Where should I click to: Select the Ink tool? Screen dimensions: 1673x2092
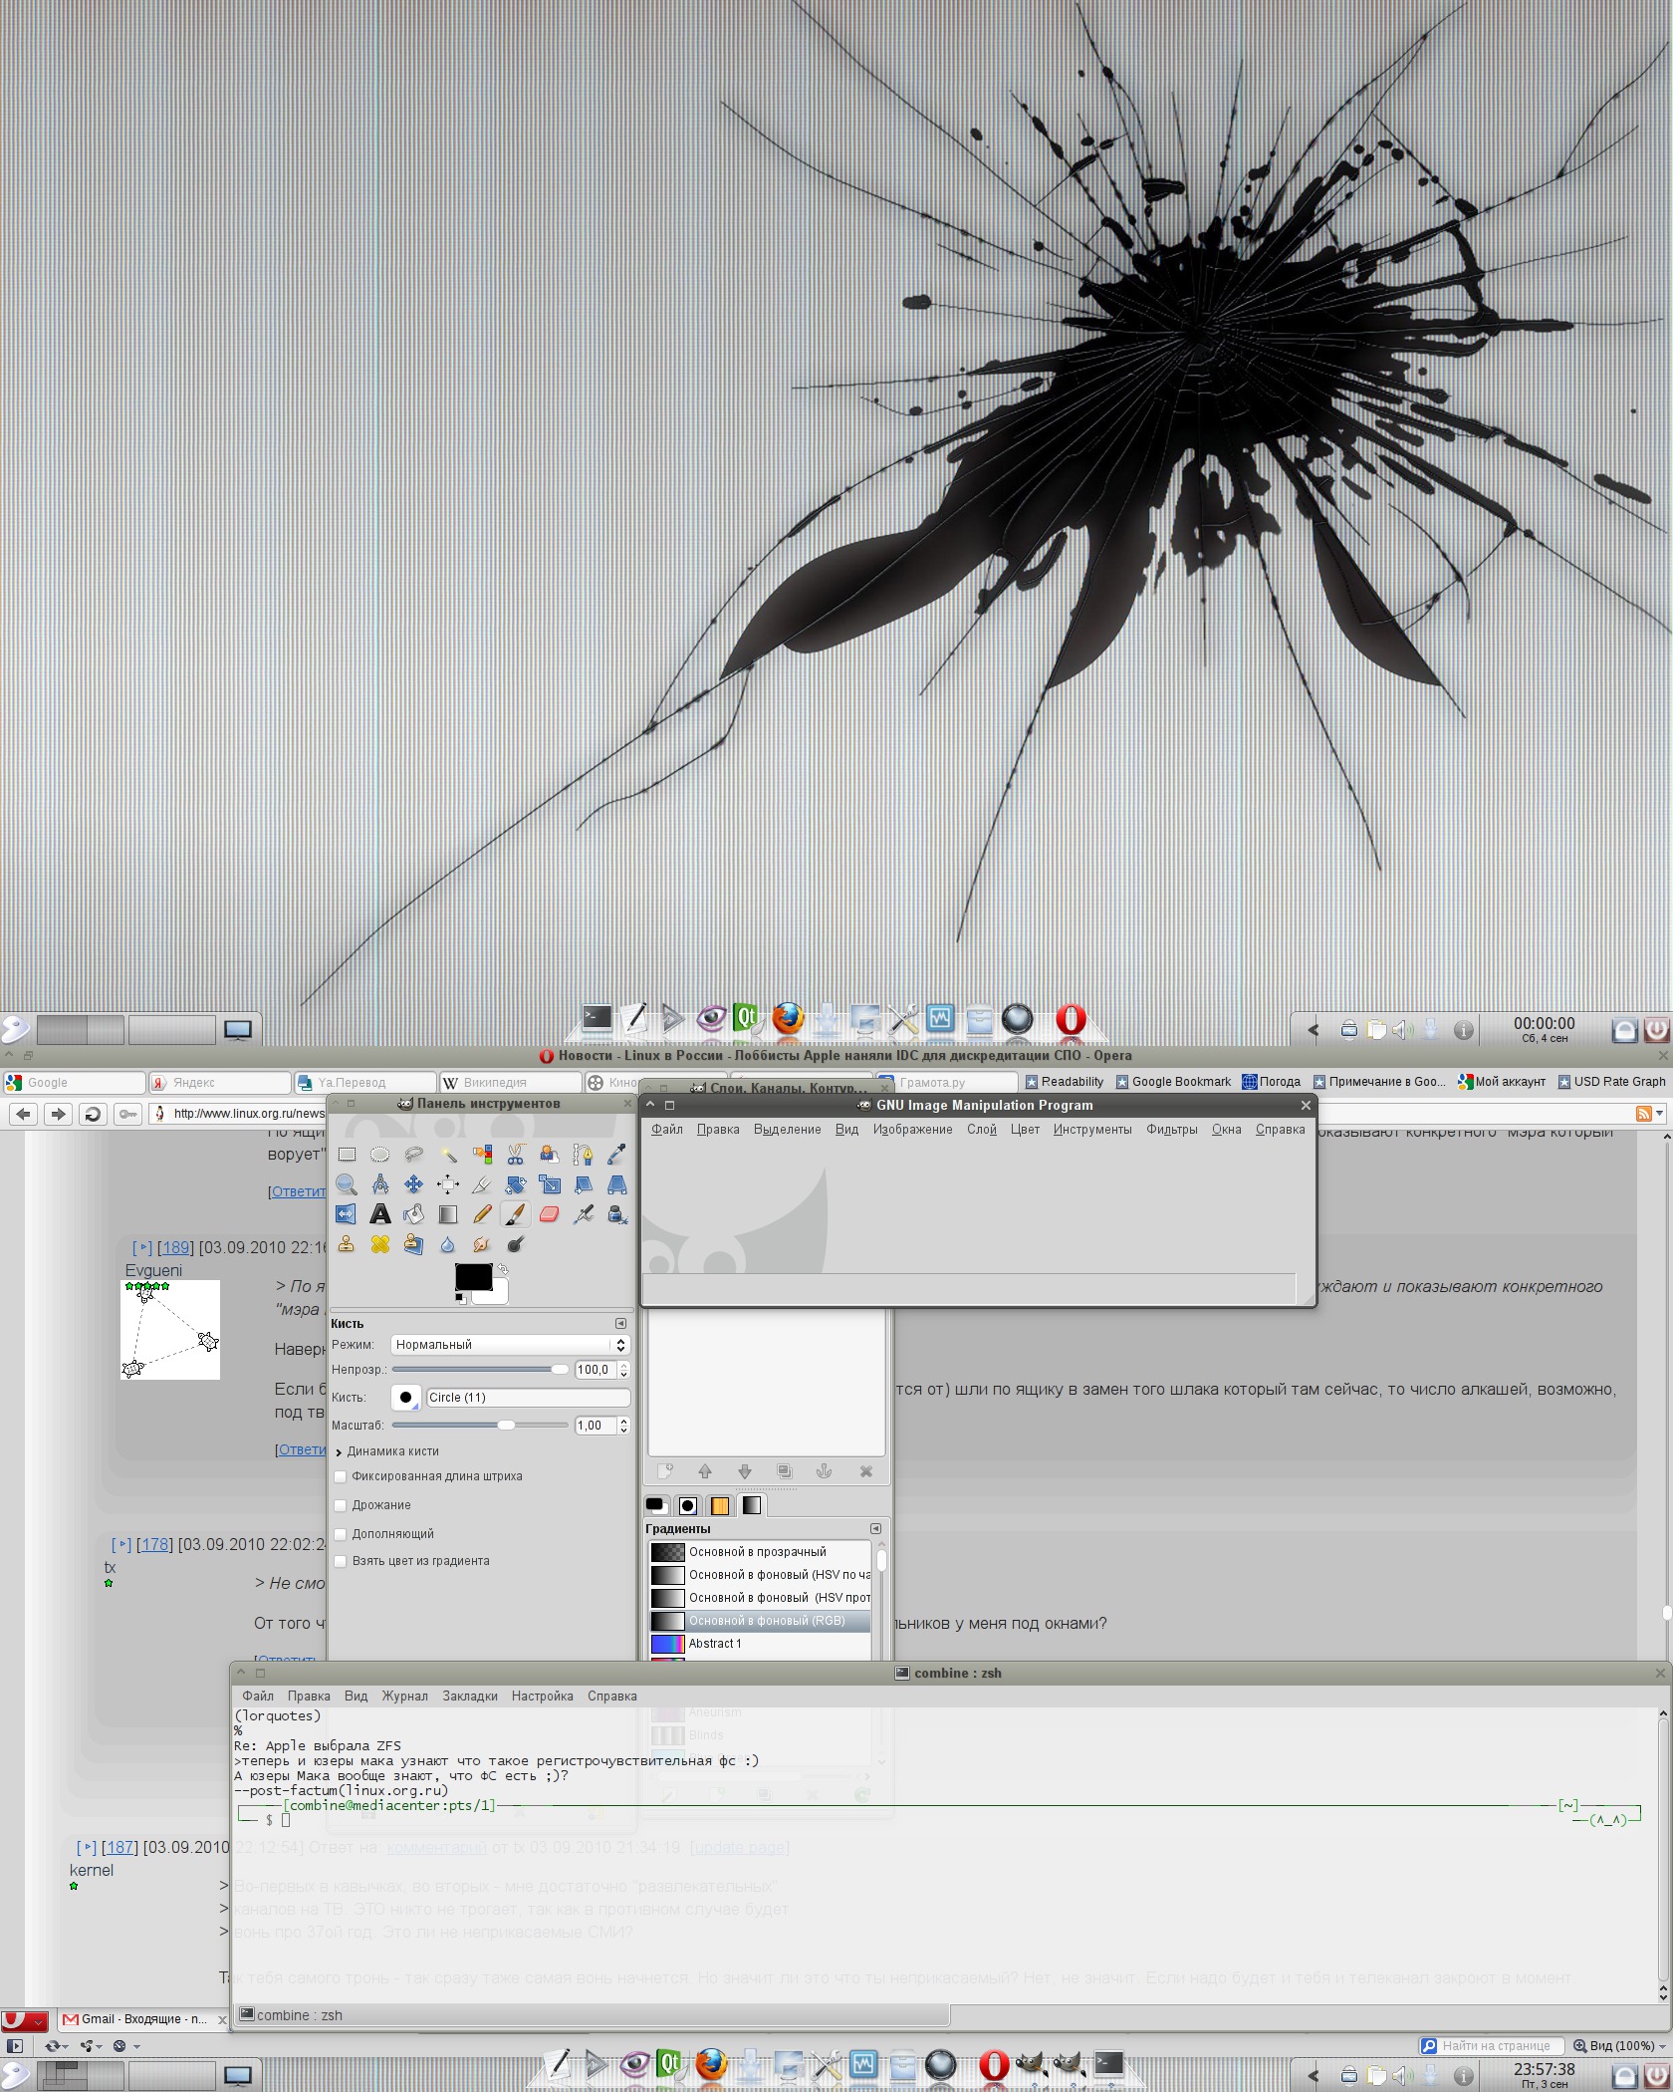coord(617,1213)
